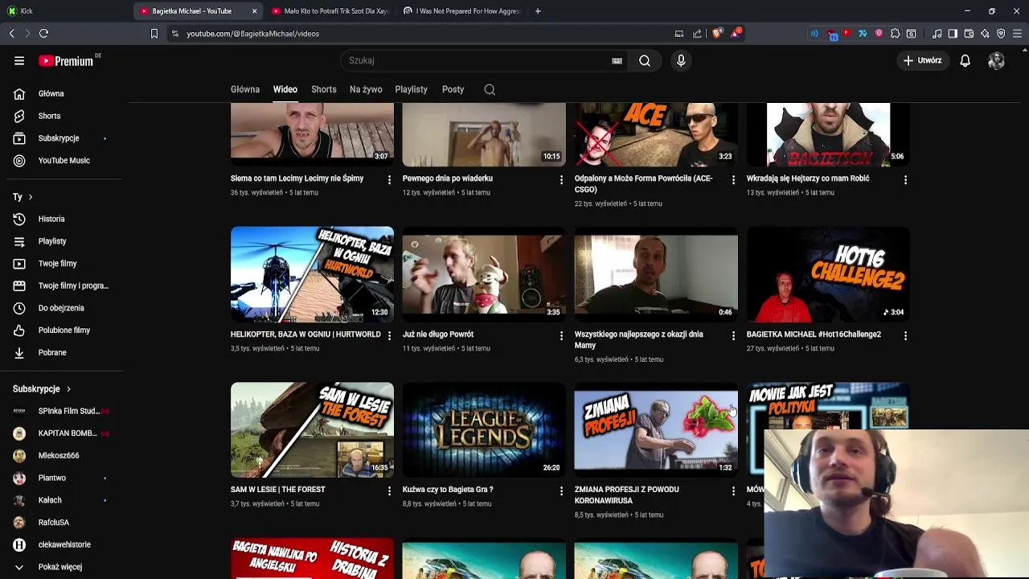The width and height of the screenshot is (1029, 579).
Task: Click the Brave Rewards triangle icon
Action: click(735, 33)
